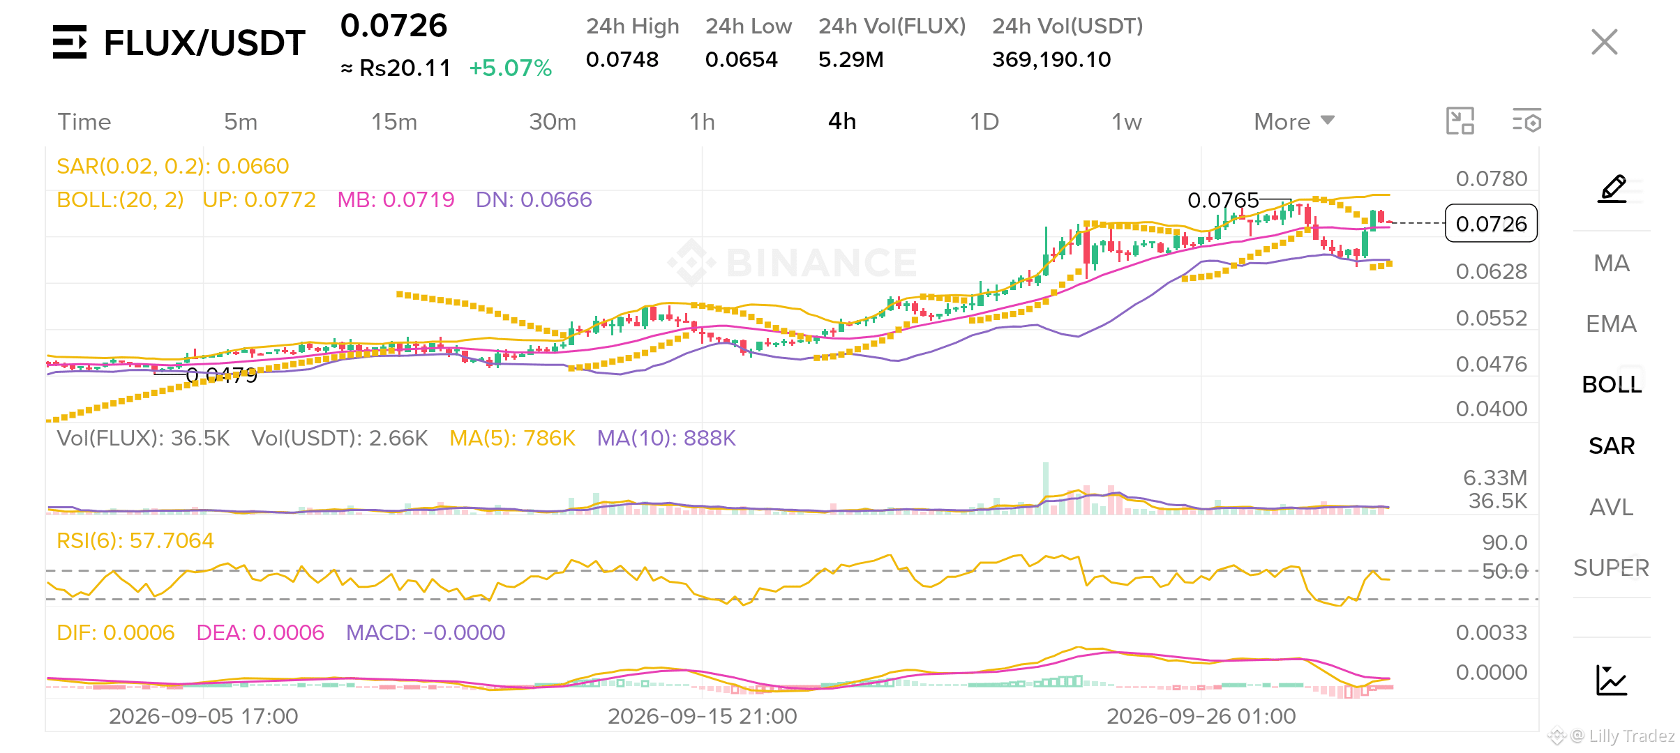Enable the AVL indicator
Image resolution: width=1680 pixels, height=753 pixels.
click(1612, 507)
